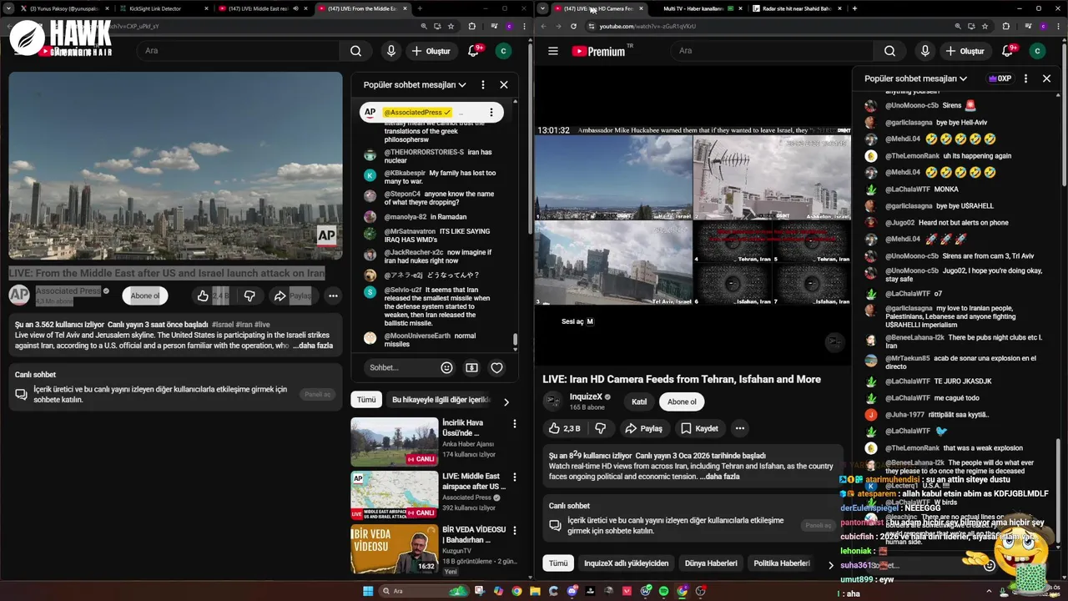The height and width of the screenshot is (601, 1068).
Task: Open the Windows Start menu
Action: [x=368, y=591]
